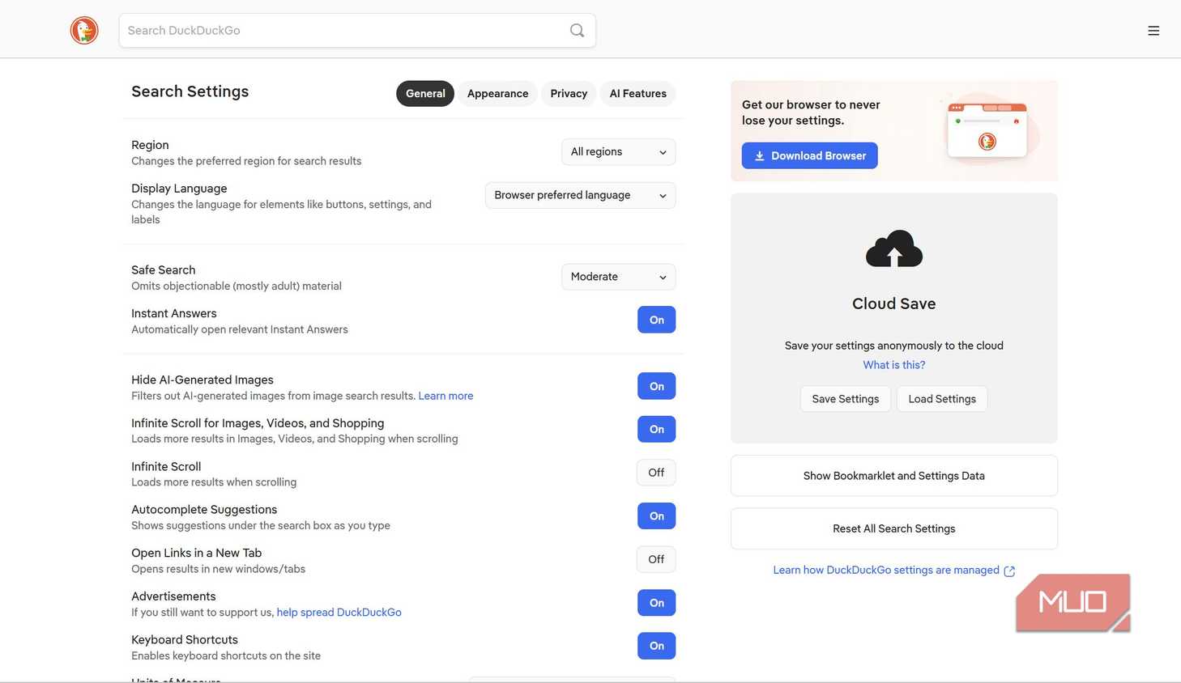Screen dimensions: 1181x683
Task: Click the Download Browser button
Action: (809, 155)
